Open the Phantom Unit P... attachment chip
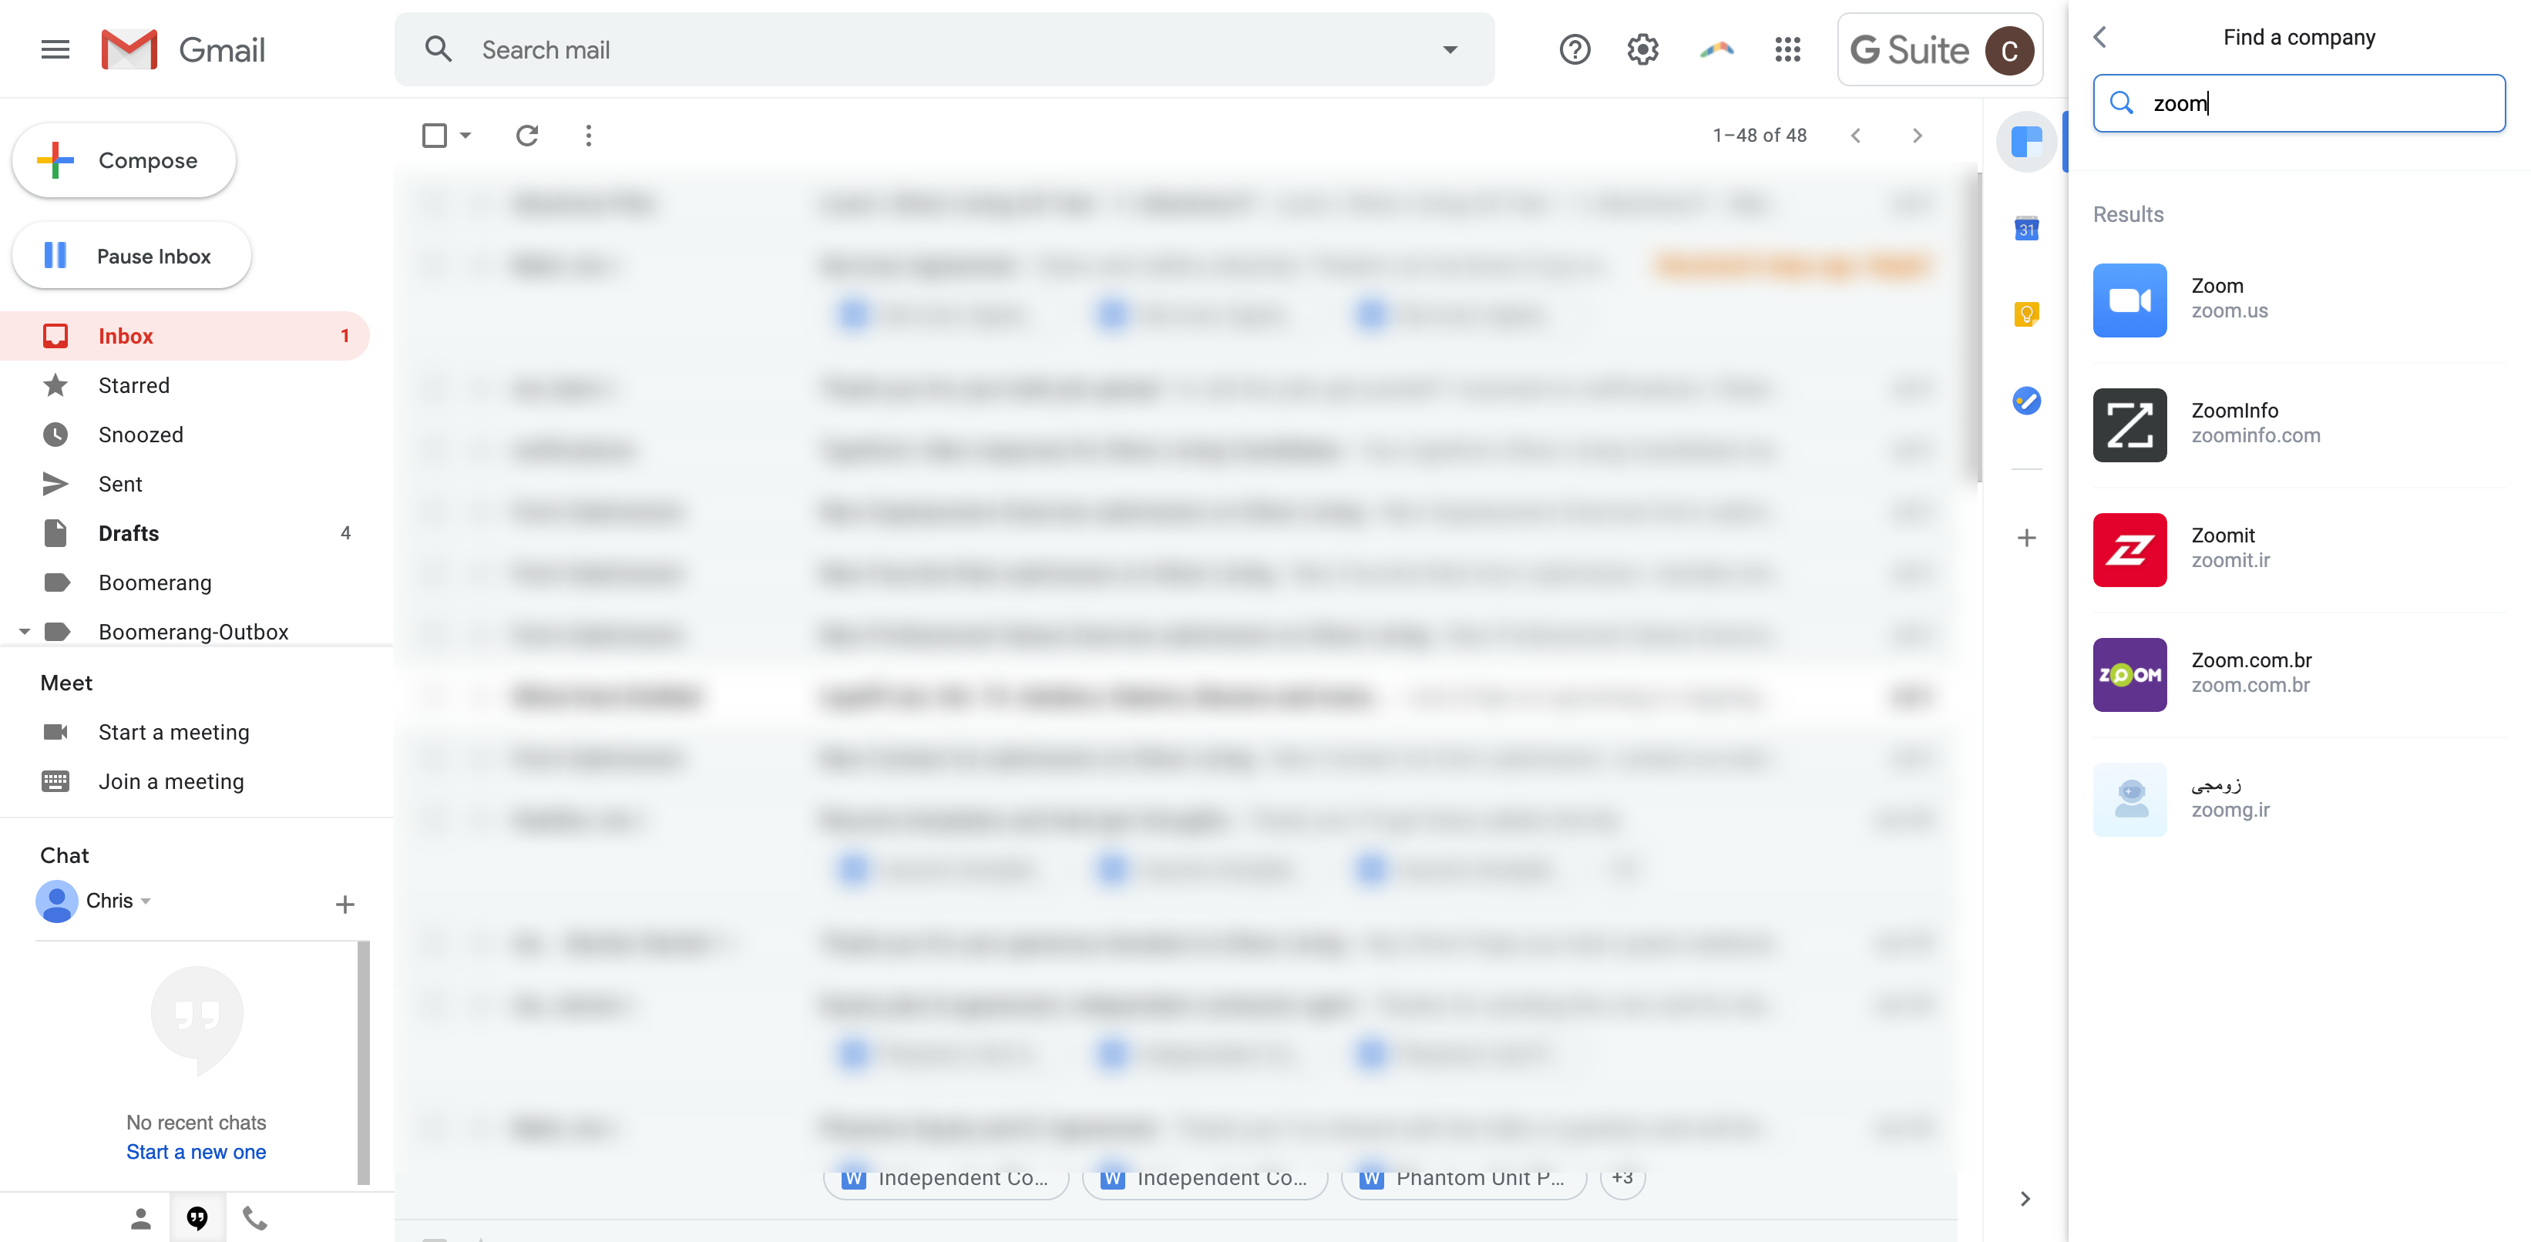 point(1463,1177)
